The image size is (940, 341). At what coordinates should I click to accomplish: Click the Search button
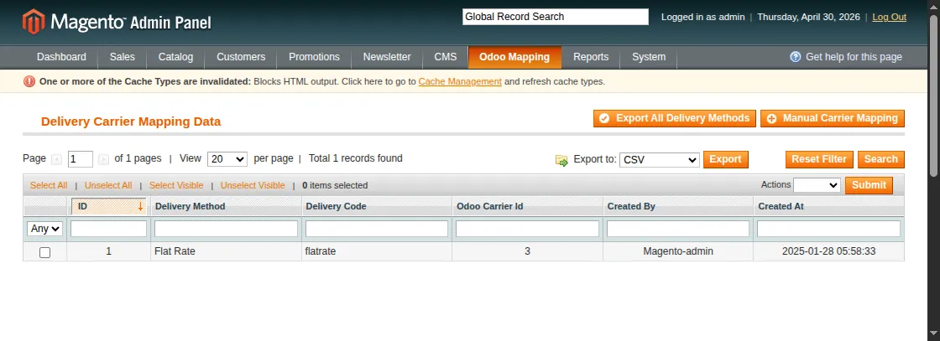pyautogui.click(x=880, y=159)
